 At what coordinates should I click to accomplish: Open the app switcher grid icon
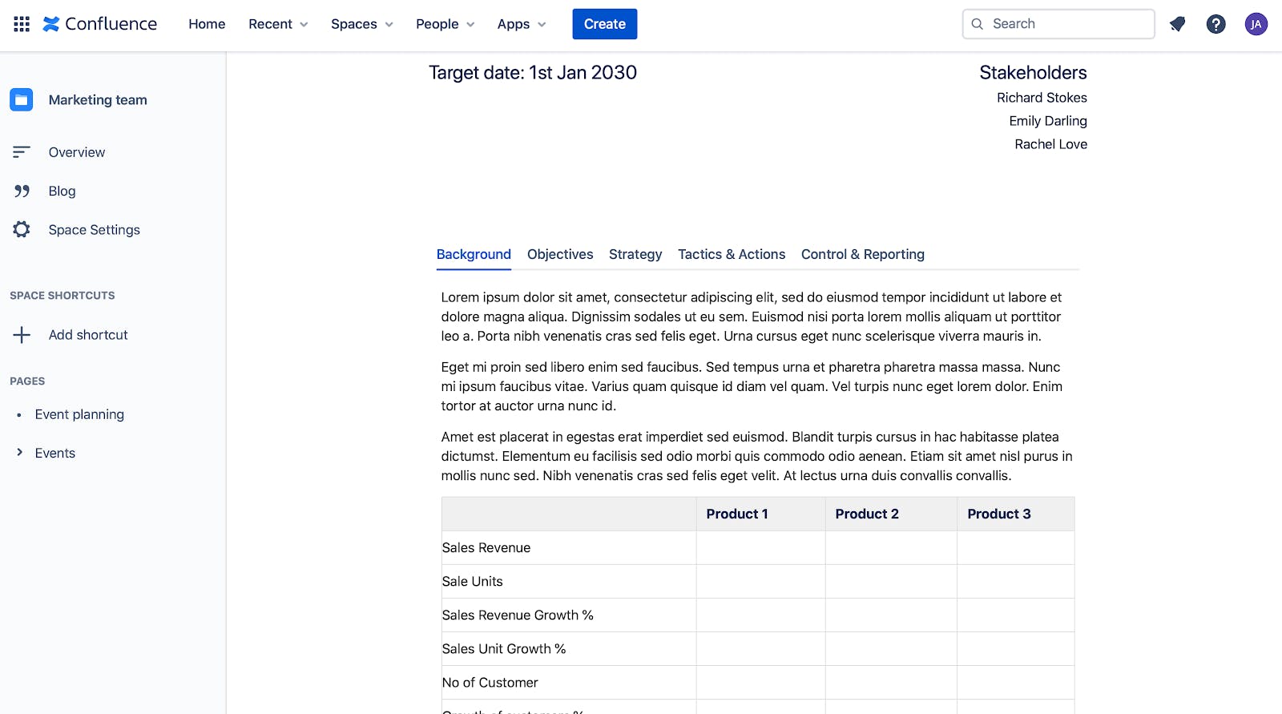tap(22, 24)
